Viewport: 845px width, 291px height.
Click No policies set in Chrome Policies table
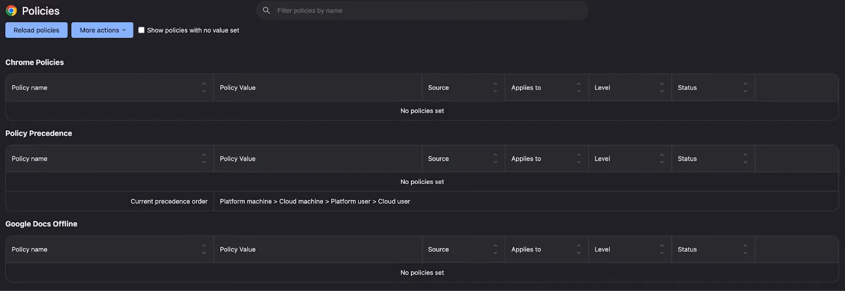coord(422,111)
